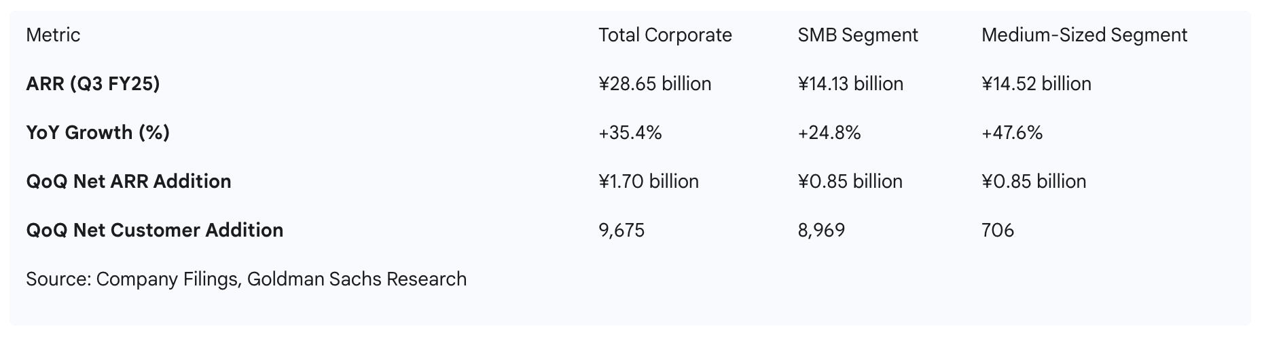Click the SMB ¥0.85 billion ARR addition
Viewport: 1264px width, 337px height.
850,182
